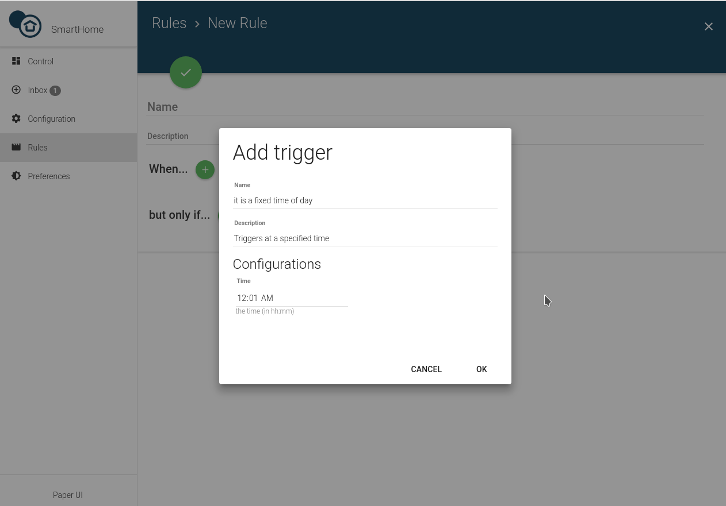Save the rule with the green check icon
The height and width of the screenshot is (506, 726).
point(185,72)
